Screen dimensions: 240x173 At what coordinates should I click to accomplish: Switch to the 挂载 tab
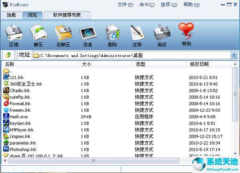point(11,15)
